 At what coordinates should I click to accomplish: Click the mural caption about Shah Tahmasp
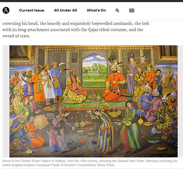point(90,163)
